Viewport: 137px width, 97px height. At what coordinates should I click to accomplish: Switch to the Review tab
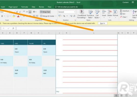tap(42, 7)
